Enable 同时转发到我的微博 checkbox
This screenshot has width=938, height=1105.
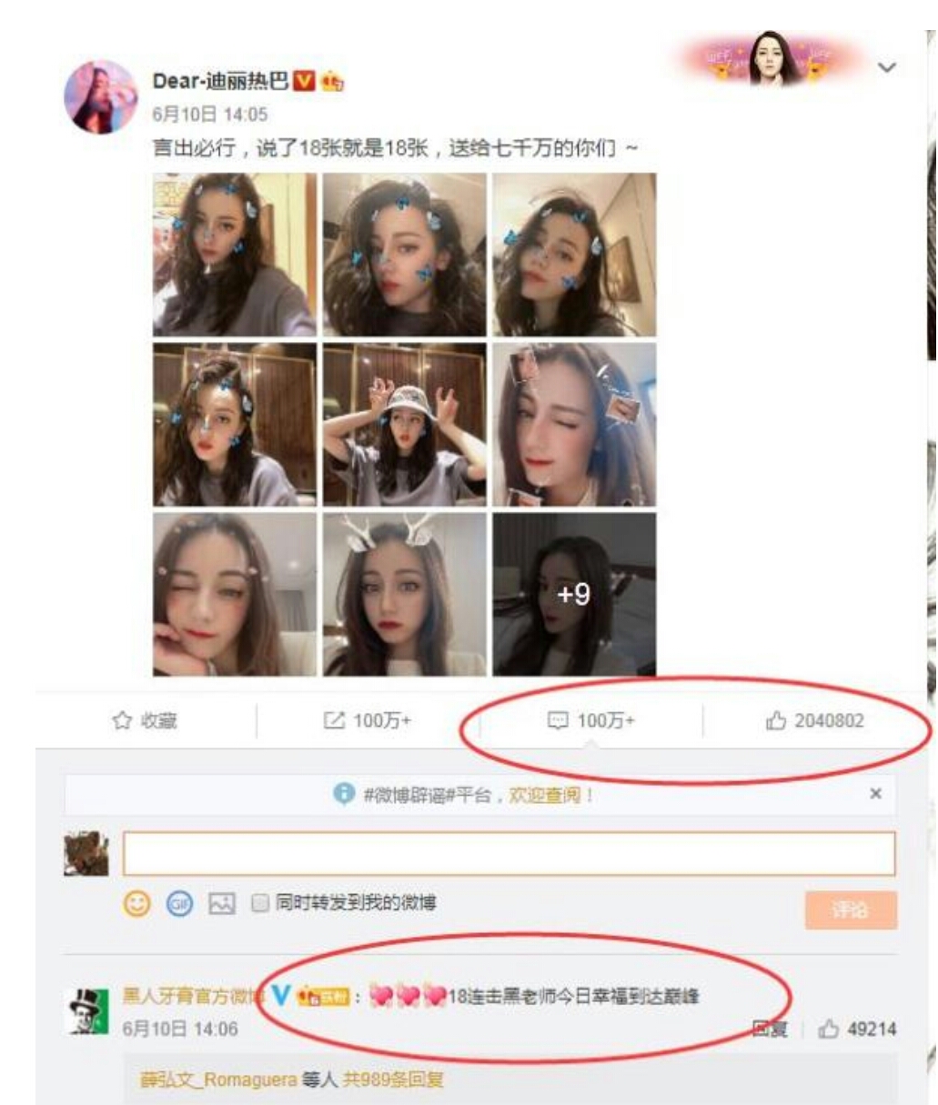click(260, 903)
